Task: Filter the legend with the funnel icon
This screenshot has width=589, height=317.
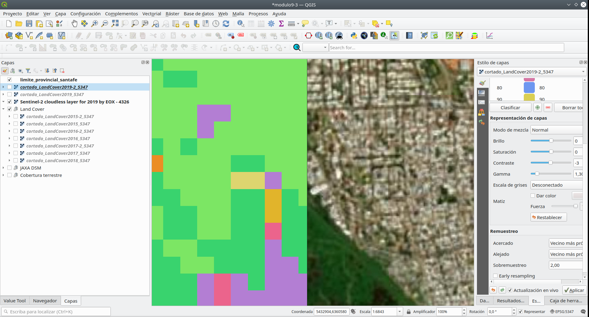Action: [x=28, y=71]
